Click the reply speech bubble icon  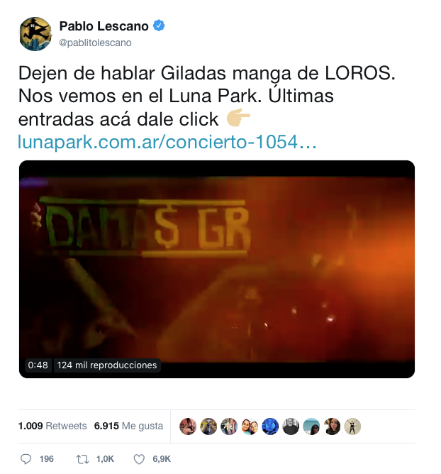[x=26, y=459]
